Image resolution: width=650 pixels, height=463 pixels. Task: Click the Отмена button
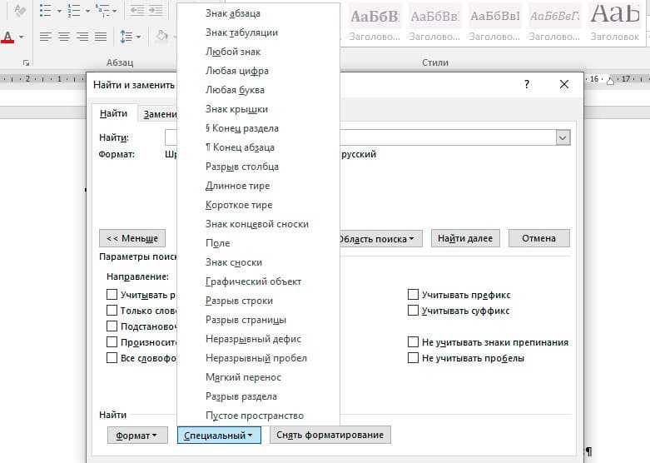pyautogui.click(x=539, y=238)
